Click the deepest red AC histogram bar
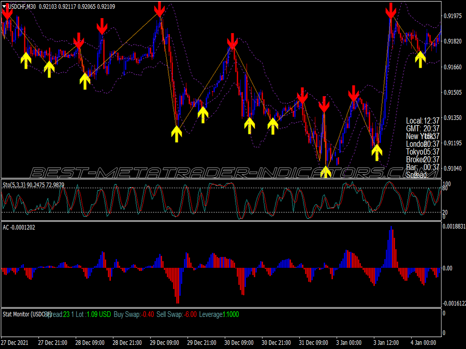The image size is (466, 349). point(178,286)
